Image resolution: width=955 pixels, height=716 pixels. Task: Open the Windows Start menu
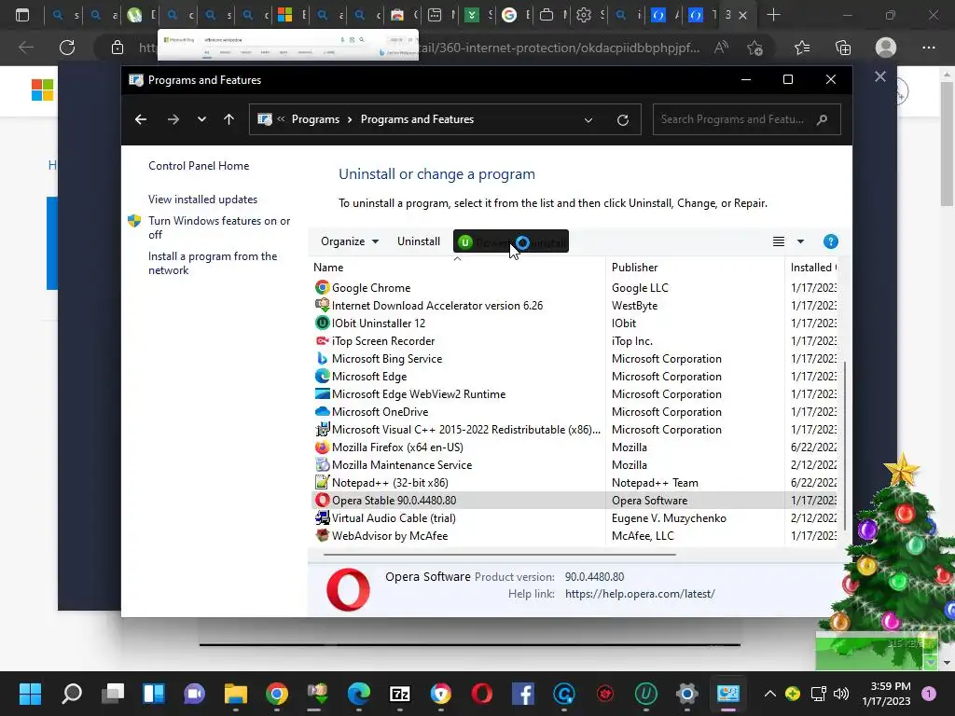click(30, 694)
